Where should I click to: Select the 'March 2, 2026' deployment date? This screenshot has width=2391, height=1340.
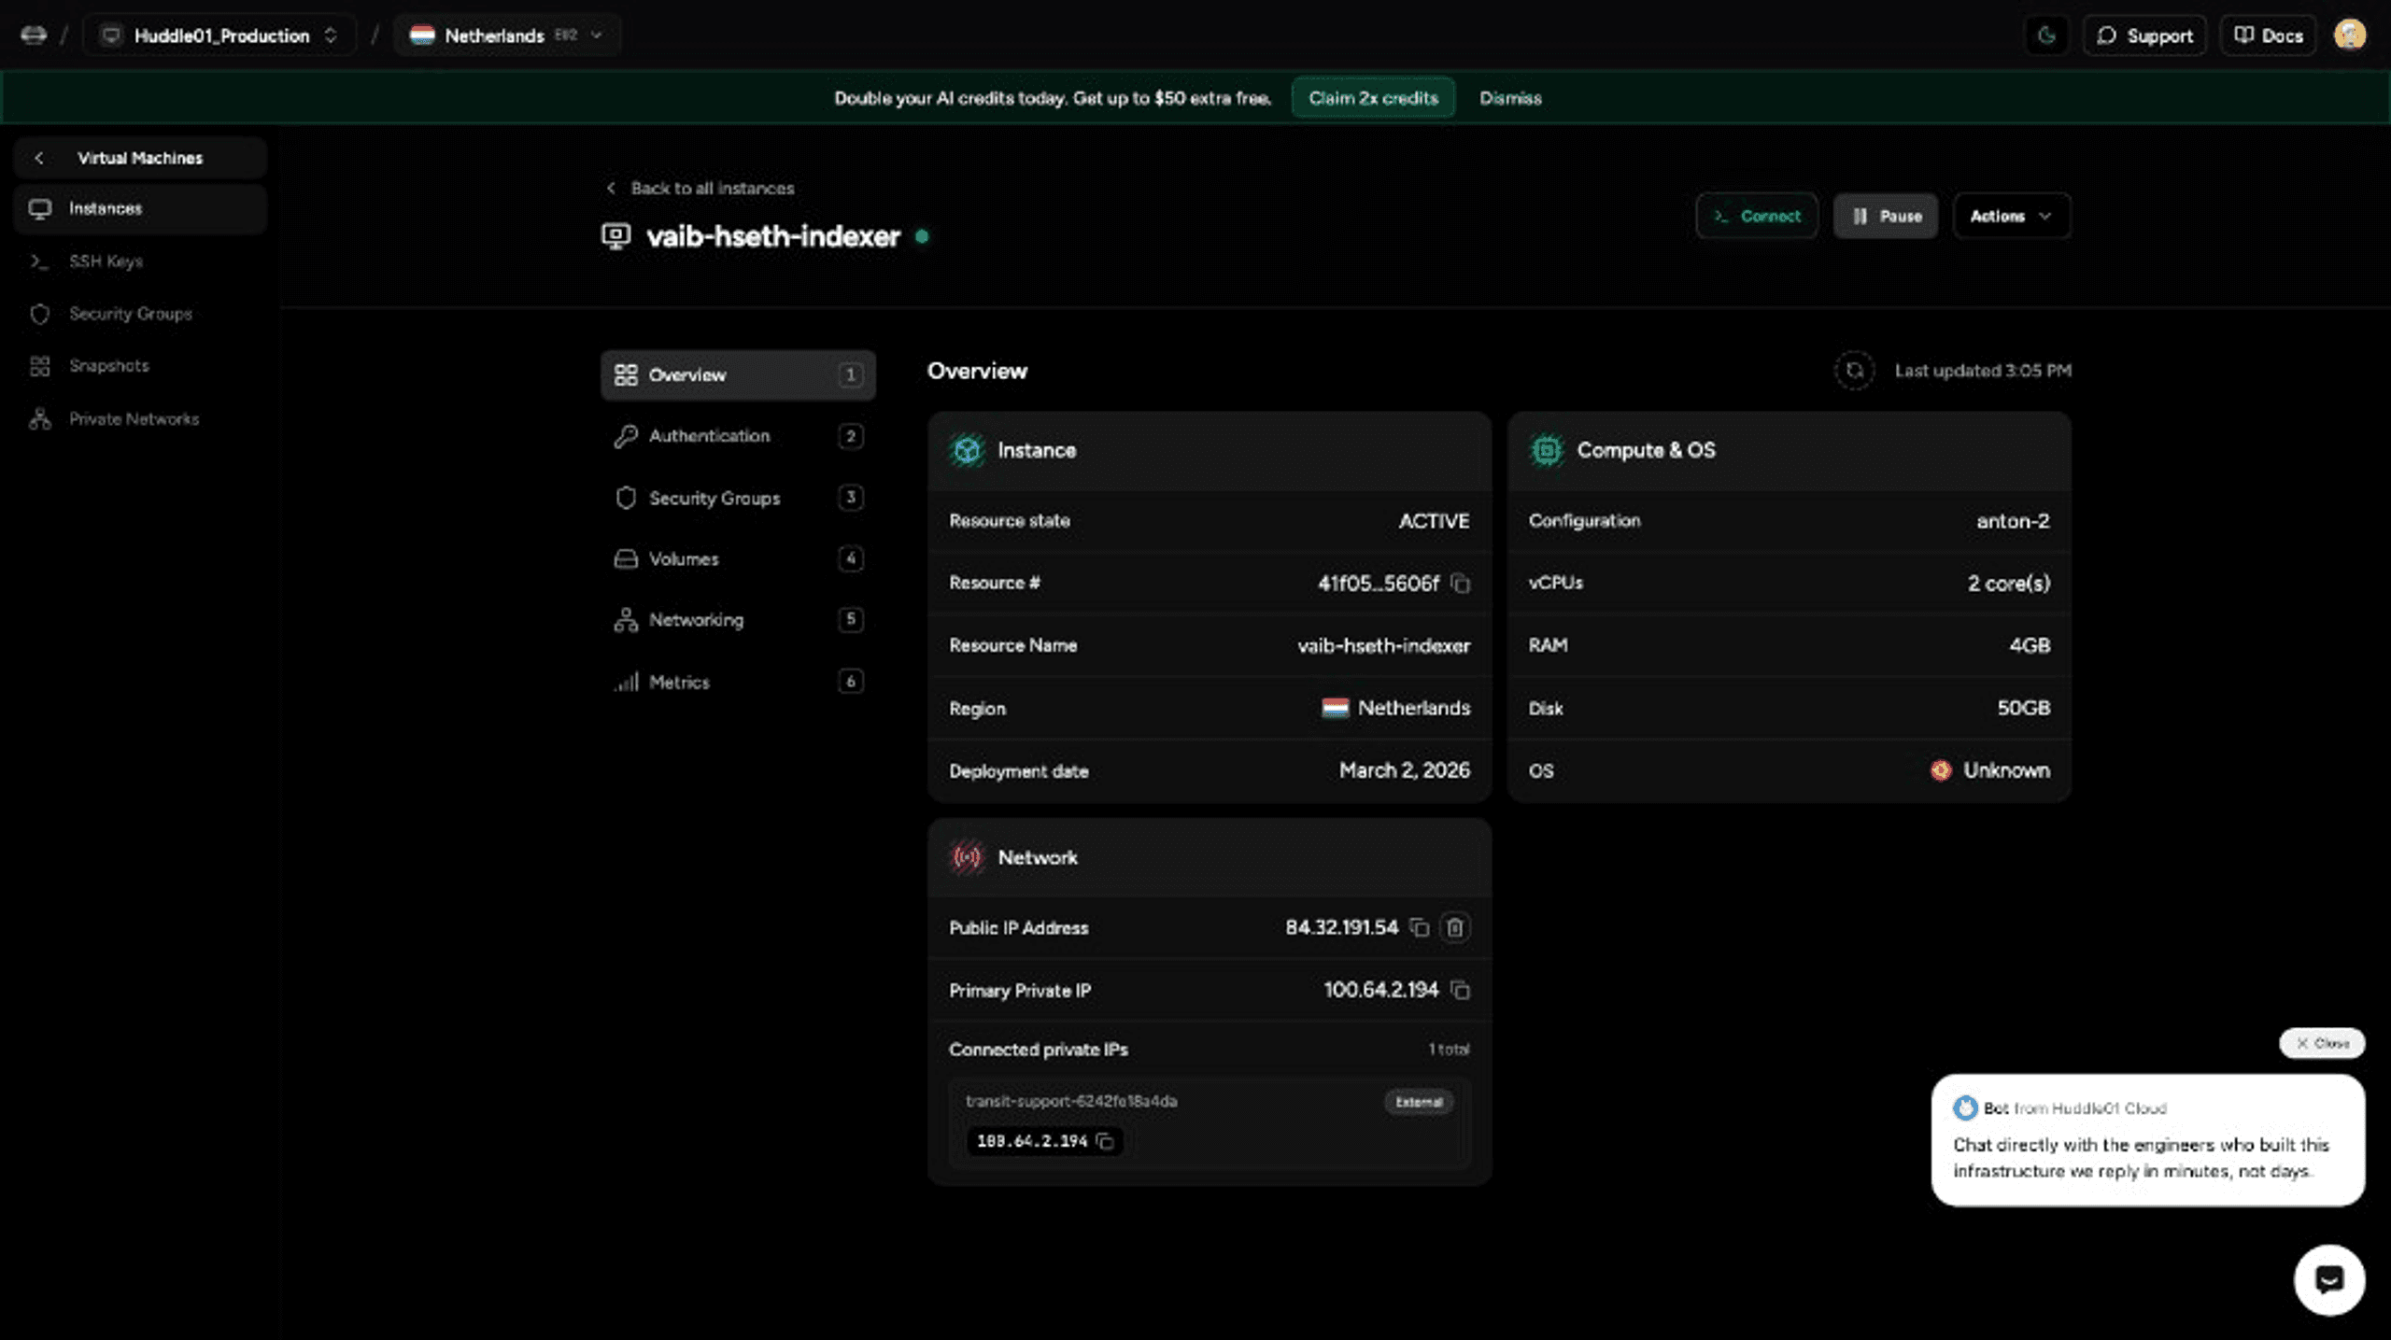point(1404,770)
